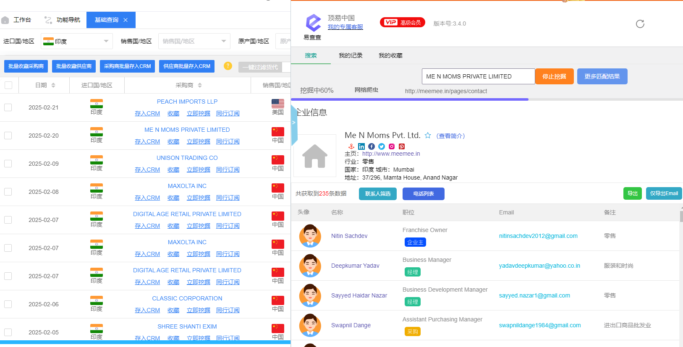This screenshot has height=347, width=683.
Task: Toggle the 一键过滤货代 switch
Action: point(264,67)
